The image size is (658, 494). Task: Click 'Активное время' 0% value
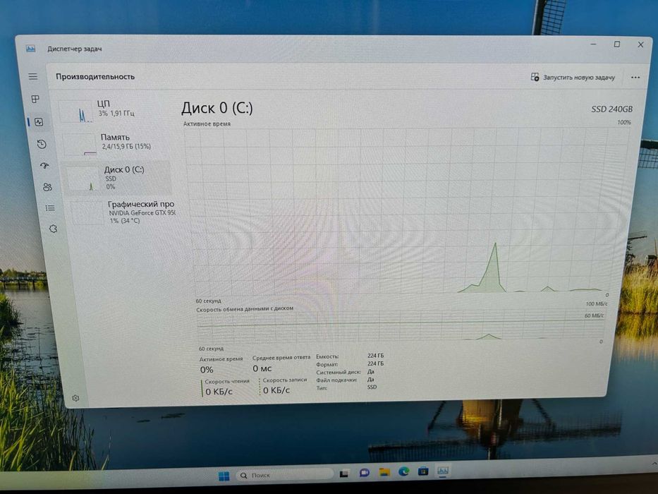[207, 370]
